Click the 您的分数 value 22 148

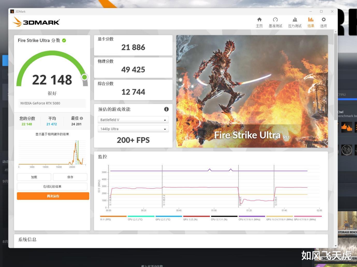(27, 124)
